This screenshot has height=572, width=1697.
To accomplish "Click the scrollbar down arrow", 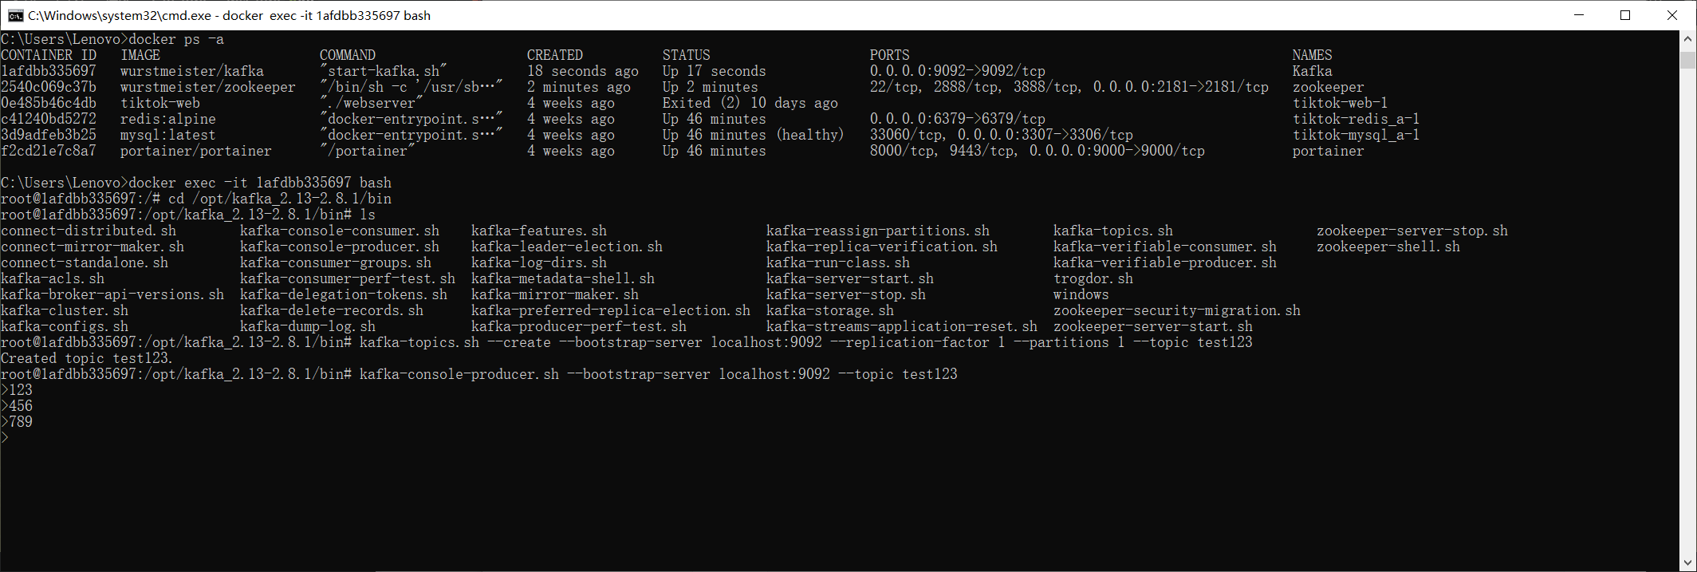I will pos(1687,563).
